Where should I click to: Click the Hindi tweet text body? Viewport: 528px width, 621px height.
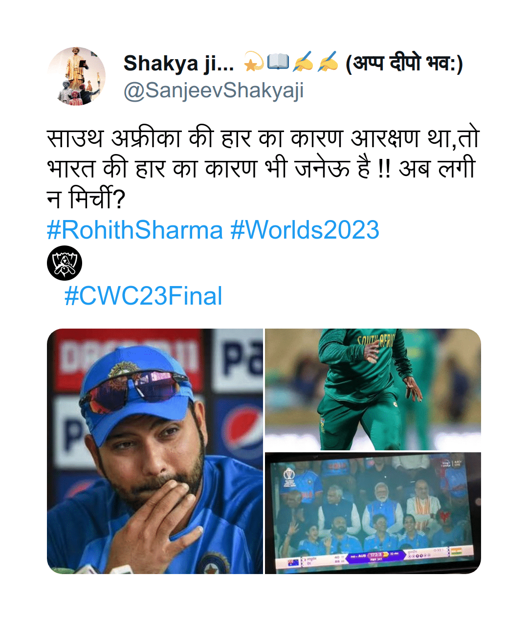tap(263, 168)
